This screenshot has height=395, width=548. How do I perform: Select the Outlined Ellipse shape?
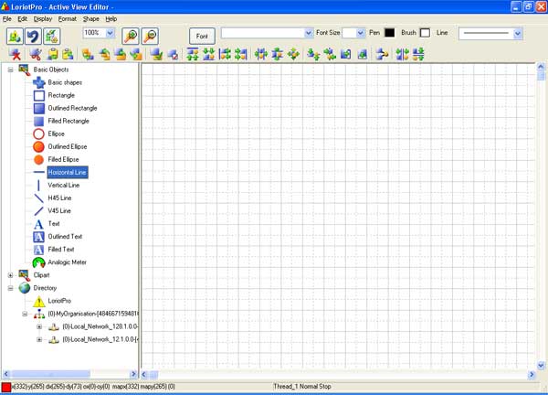38,147
